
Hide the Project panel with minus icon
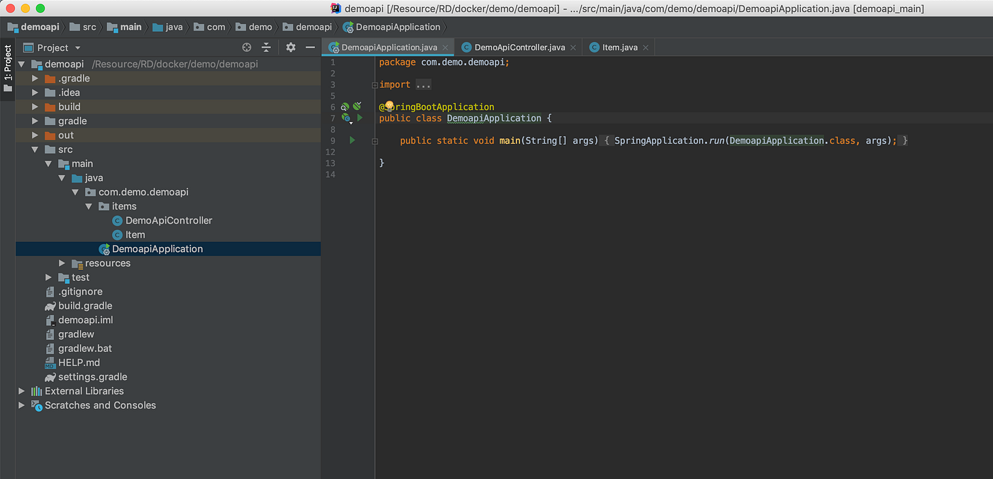point(310,48)
